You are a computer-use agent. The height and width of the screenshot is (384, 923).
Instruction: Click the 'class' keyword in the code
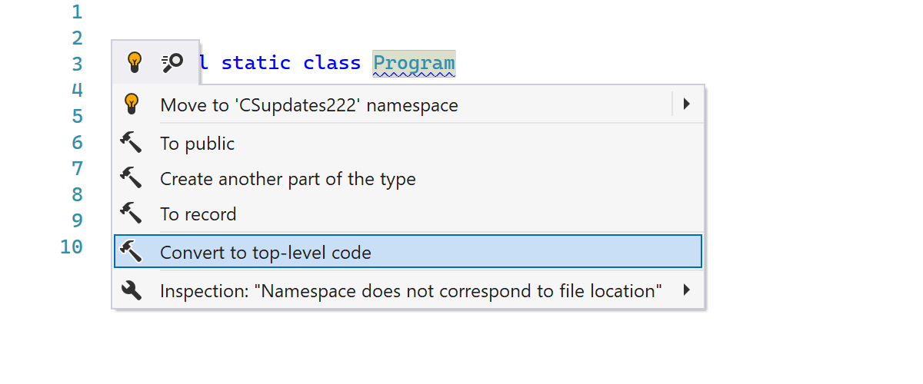click(332, 62)
